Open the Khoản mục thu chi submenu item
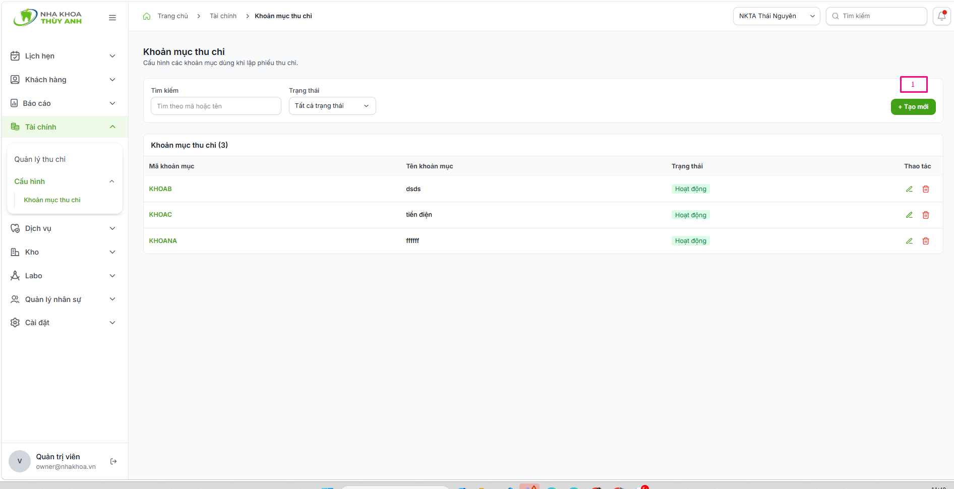The height and width of the screenshot is (489, 954). (52, 200)
